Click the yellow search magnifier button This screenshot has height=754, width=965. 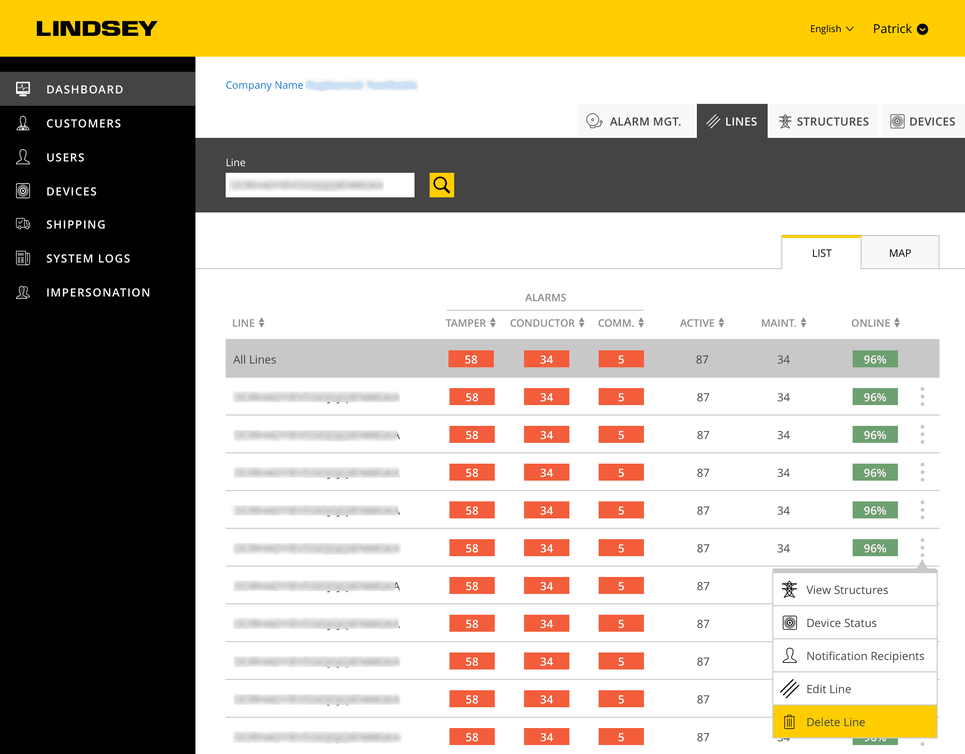point(441,185)
